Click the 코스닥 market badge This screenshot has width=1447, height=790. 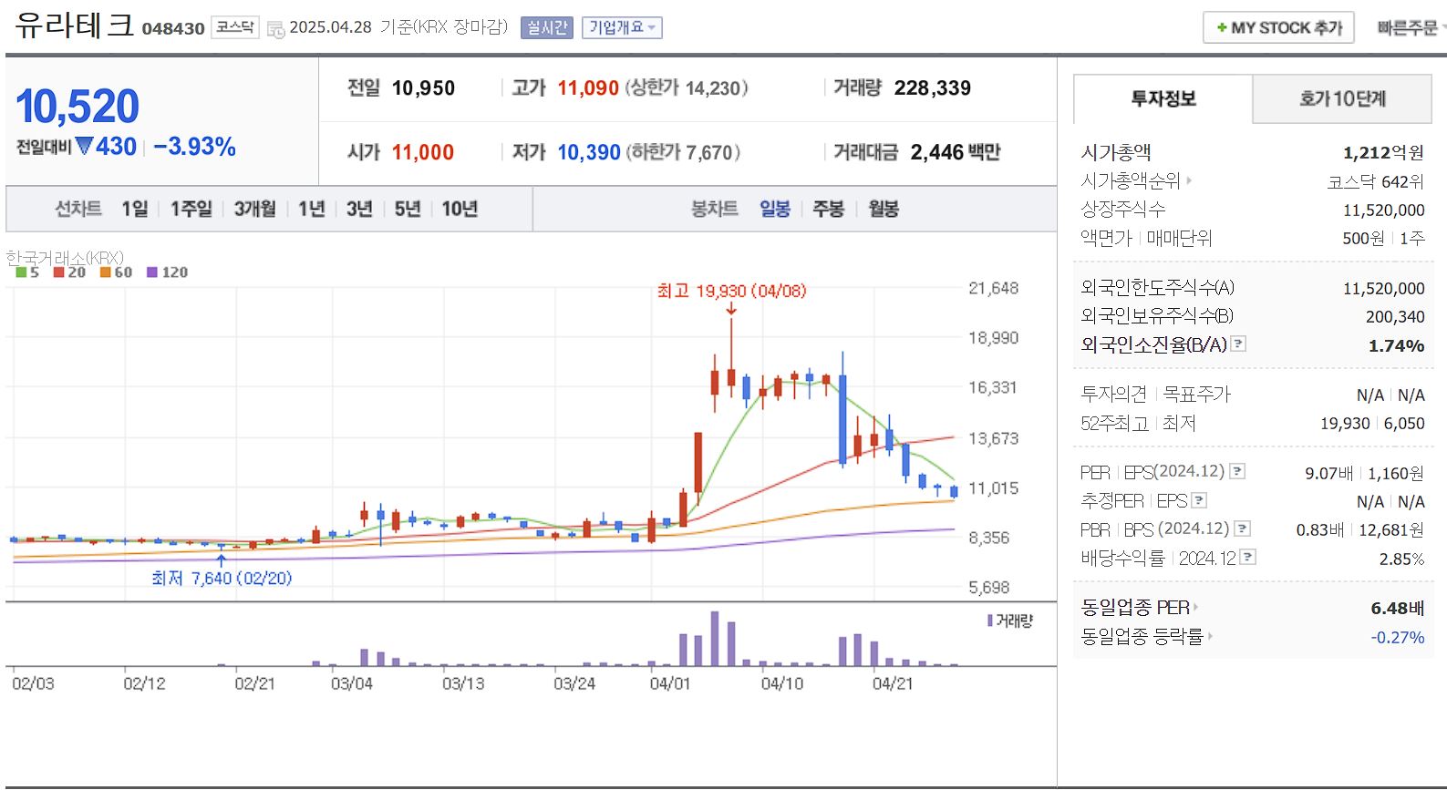[235, 27]
